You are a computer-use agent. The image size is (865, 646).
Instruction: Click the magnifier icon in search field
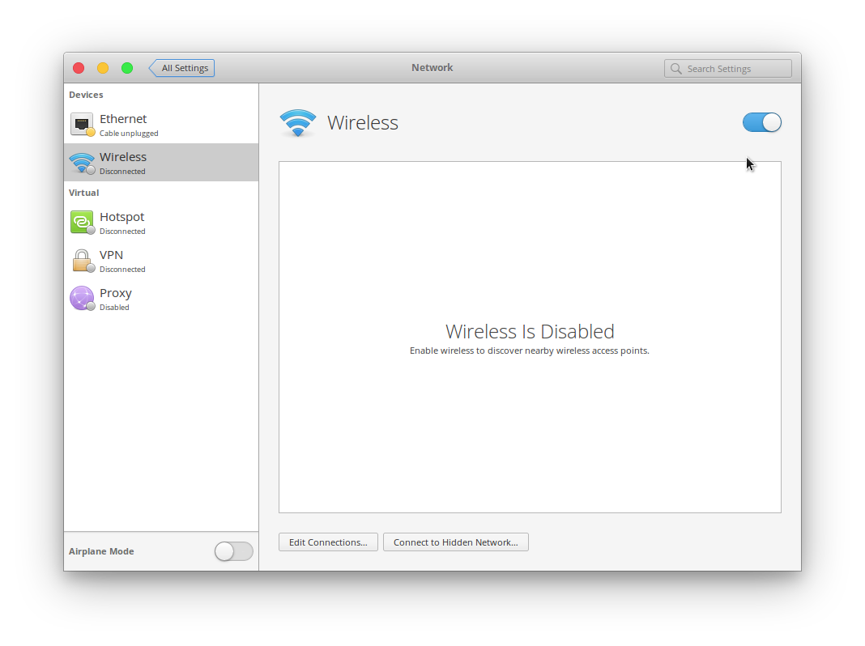coord(676,68)
